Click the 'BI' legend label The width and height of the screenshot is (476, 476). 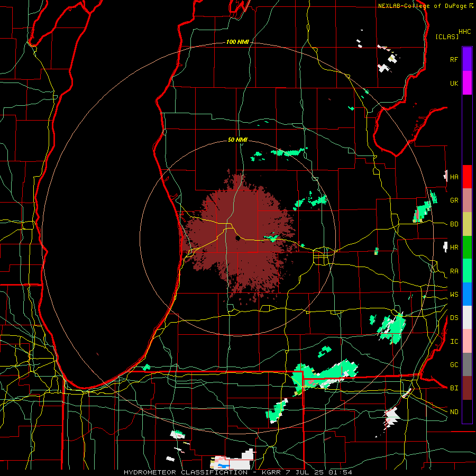[454, 388]
